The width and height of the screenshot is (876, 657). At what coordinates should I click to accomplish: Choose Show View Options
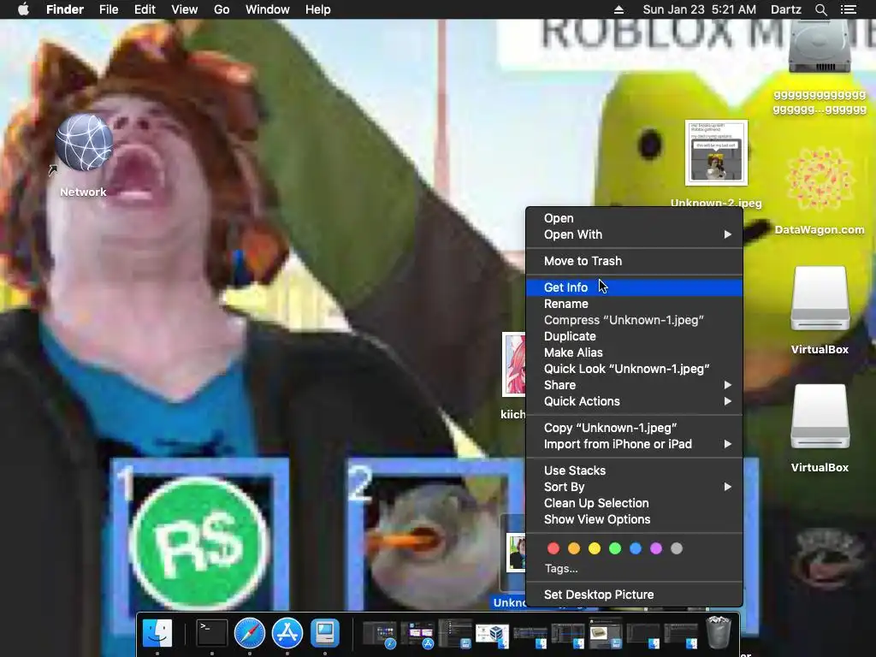coord(634,519)
